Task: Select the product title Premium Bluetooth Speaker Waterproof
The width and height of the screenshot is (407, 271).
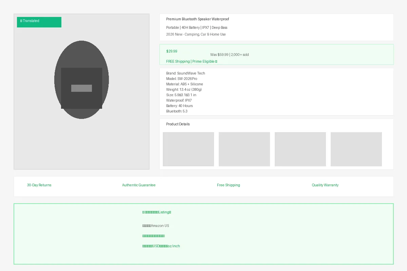Action: [197, 19]
